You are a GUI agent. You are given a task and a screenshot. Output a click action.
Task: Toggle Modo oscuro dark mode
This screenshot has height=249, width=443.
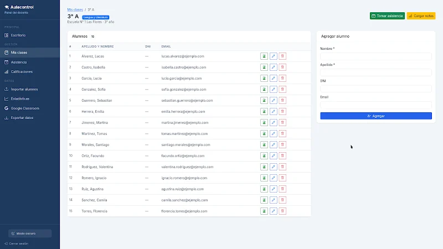click(30, 234)
